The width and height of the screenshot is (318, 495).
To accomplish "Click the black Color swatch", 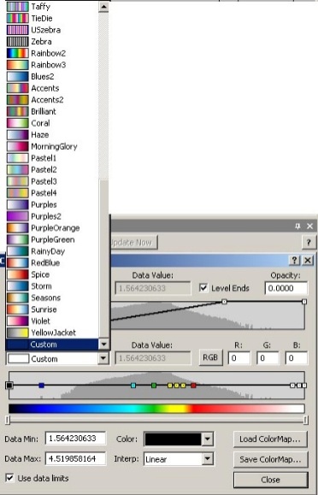I will click(173, 439).
